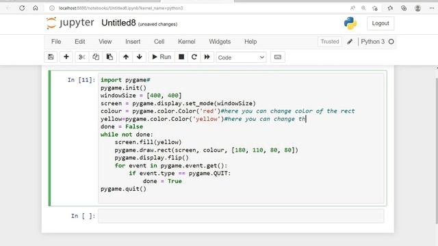Click the unsaved changes status text
Image resolution: width=438 pixels, height=246 pixels.
[x=157, y=25]
